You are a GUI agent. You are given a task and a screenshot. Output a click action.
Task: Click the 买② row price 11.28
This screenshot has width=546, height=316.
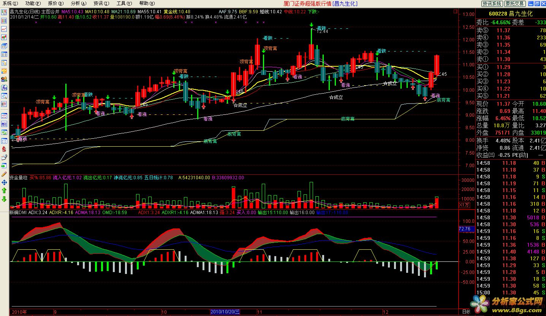point(504,74)
